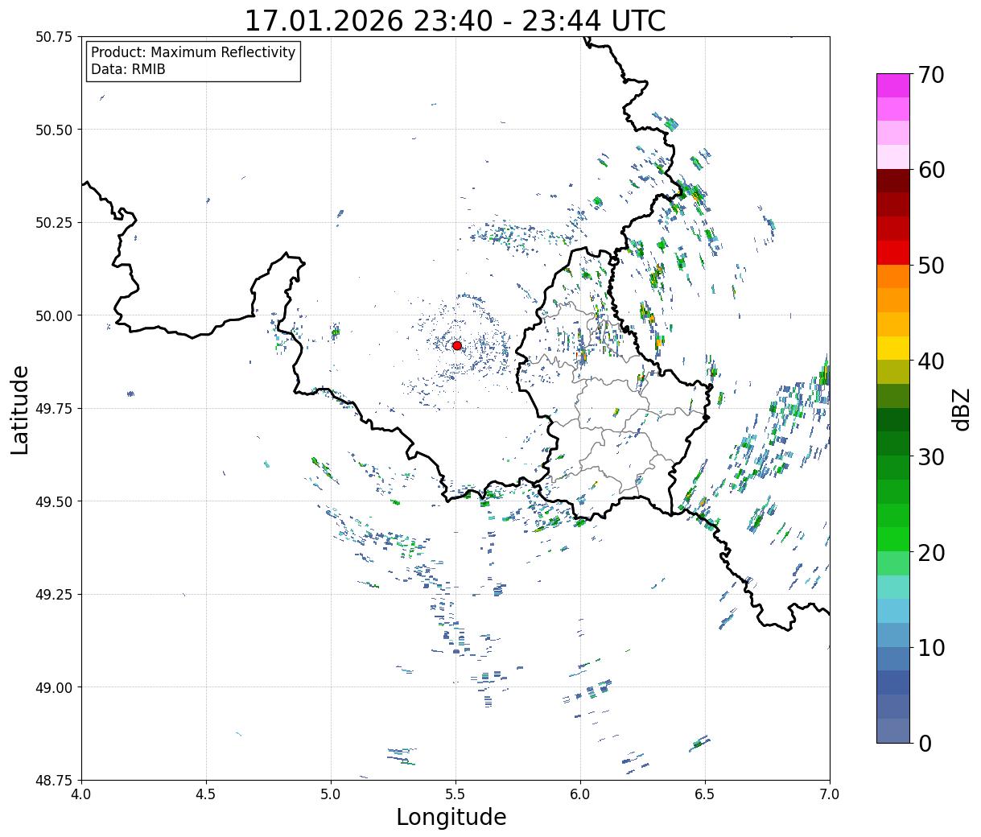Click latitude tick label 50.75
The image size is (981, 837).
[x=54, y=37]
